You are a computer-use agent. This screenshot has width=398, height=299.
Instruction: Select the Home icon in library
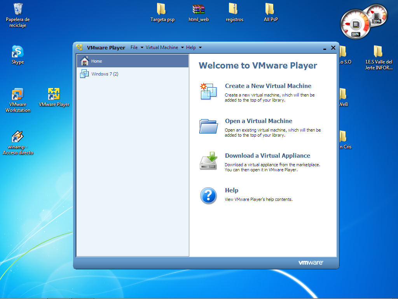tap(84, 61)
